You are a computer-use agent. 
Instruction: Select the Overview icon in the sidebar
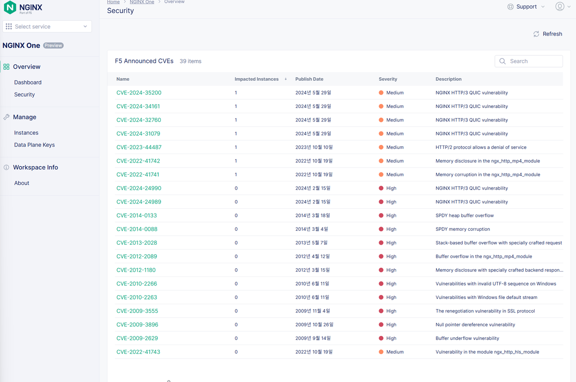coord(6,67)
